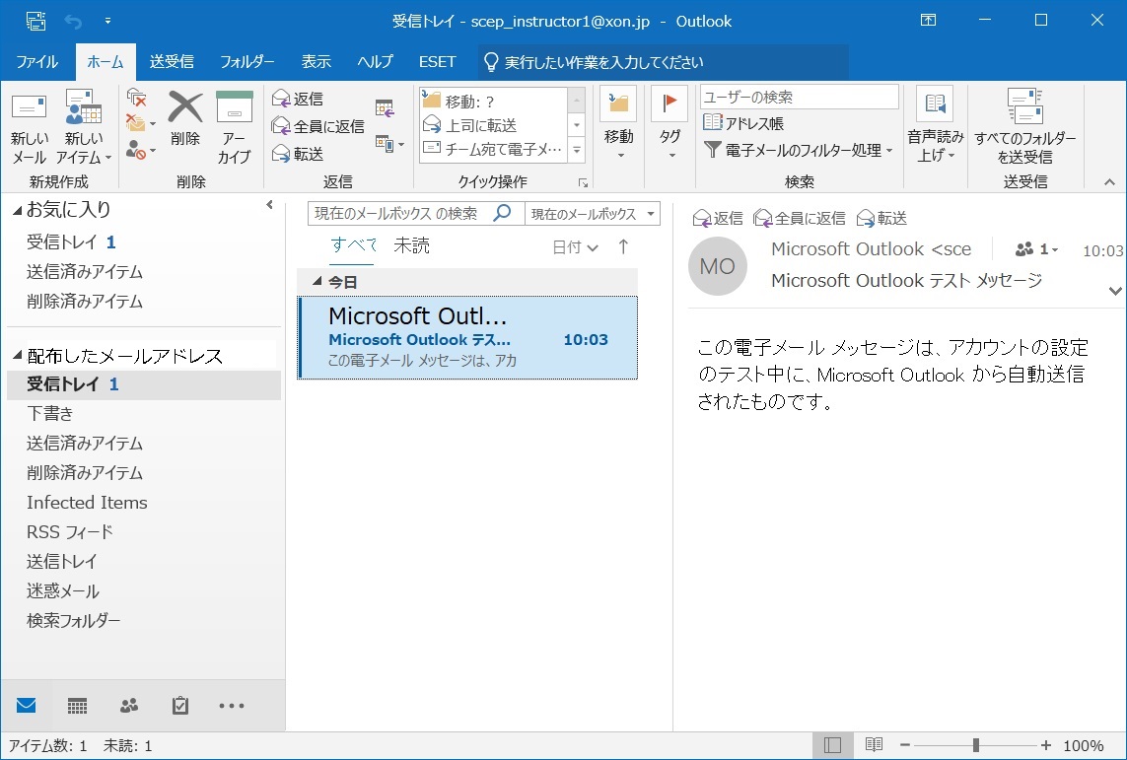The height and width of the screenshot is (760, 1127).
Task: Open the Address Book (アドレス帳)
Action: (x=743, y=123)
